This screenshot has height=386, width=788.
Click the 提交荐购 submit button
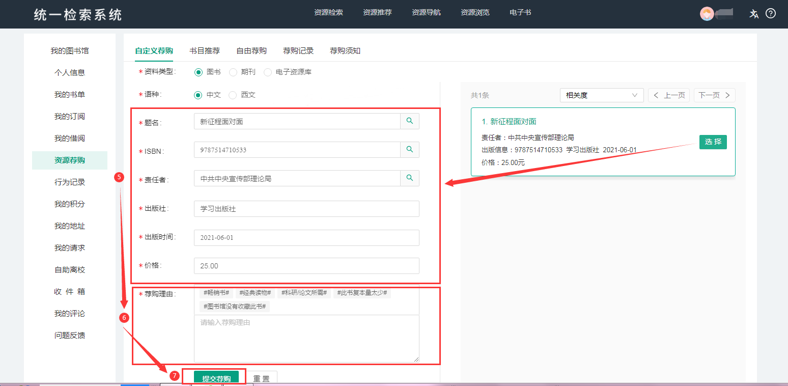[x=216, y=377]
